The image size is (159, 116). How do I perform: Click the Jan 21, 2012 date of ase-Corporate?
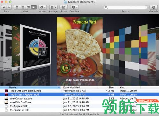point(76,99)
